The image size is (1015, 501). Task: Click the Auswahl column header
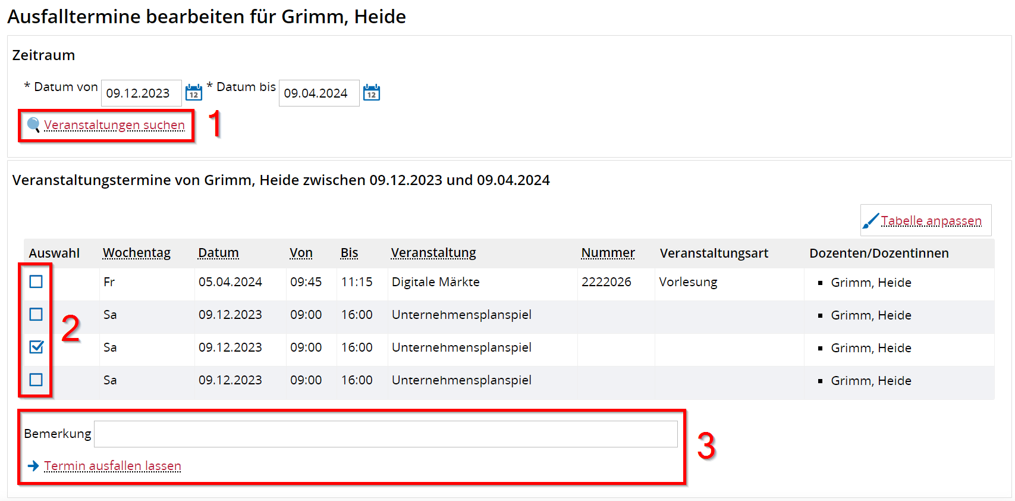54,253
